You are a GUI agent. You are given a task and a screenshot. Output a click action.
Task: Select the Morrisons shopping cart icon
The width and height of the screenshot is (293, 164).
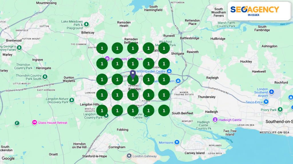pos(177,142)
